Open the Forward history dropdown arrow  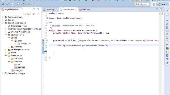(38, 4)
